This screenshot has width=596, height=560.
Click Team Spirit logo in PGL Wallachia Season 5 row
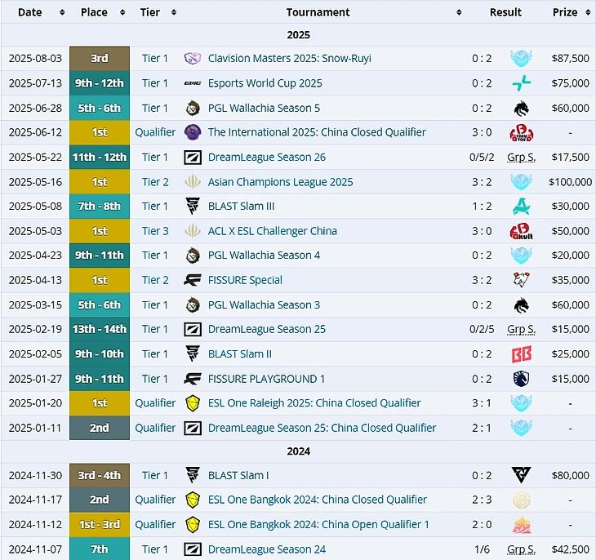[x=521, y=108]
